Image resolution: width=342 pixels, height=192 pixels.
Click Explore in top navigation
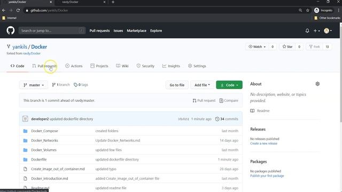click(x=156, y=31)
